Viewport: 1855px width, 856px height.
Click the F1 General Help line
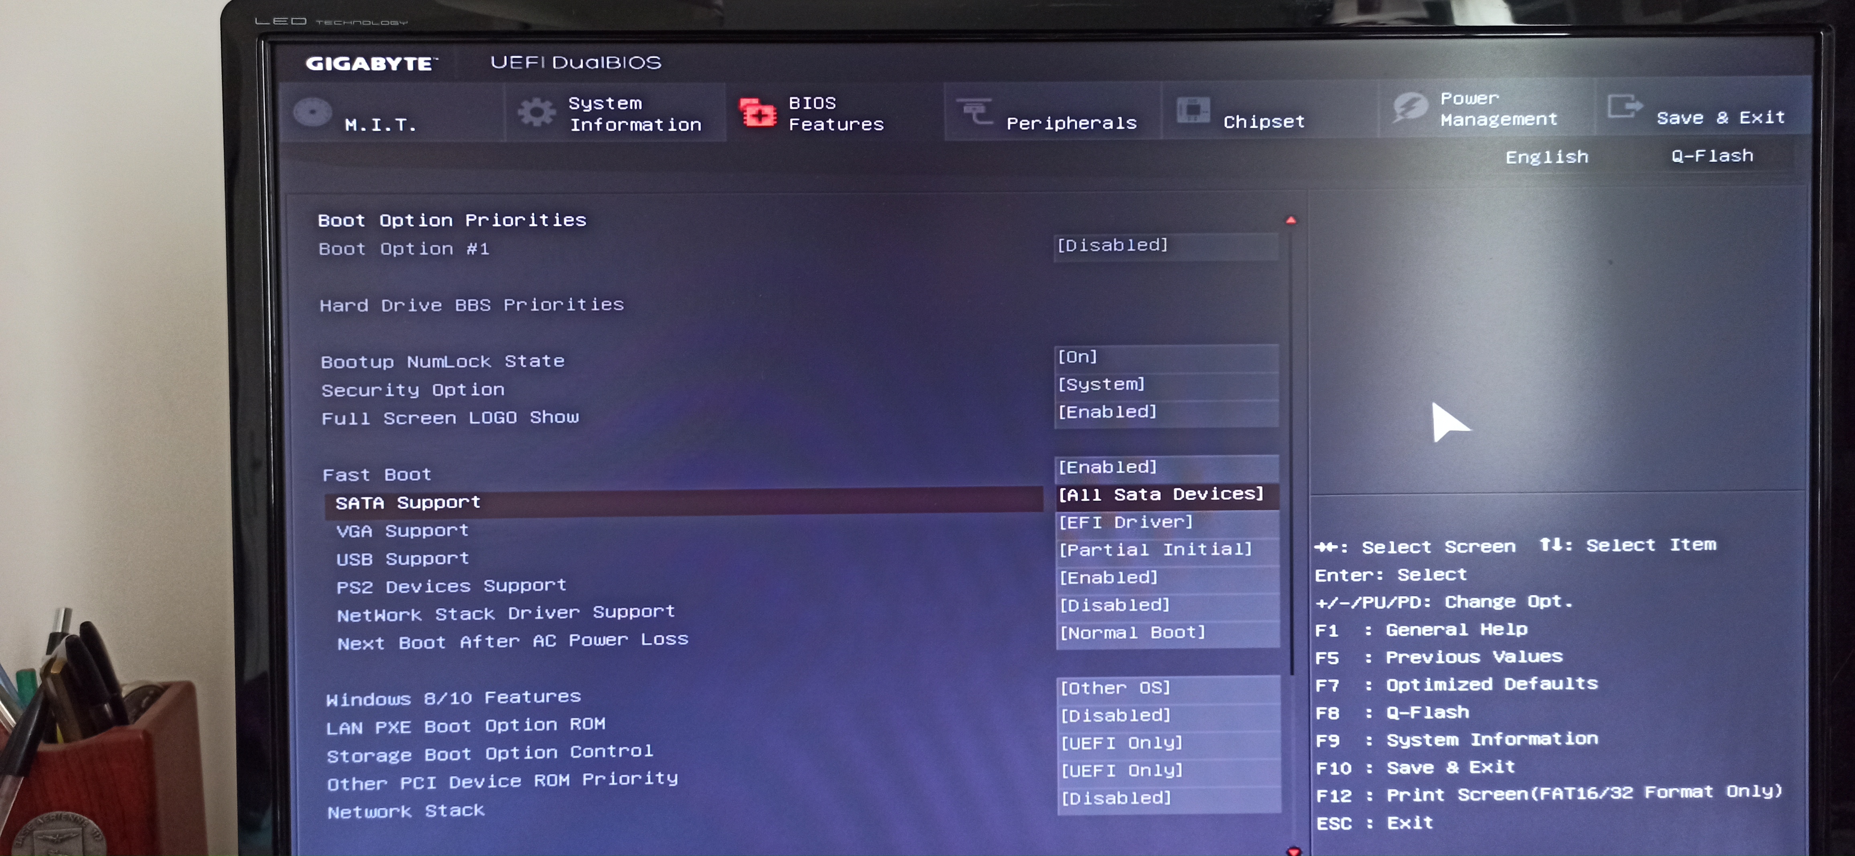1421,630
